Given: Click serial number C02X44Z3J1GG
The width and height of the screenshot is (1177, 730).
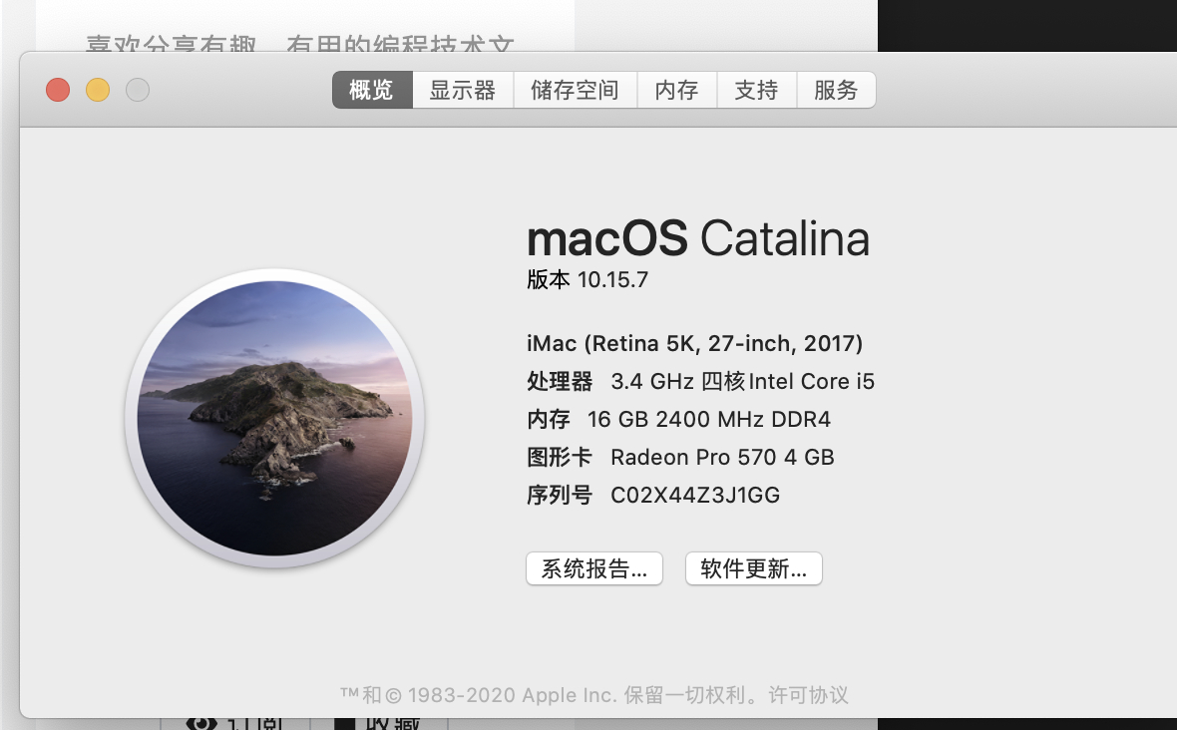Looking at the screenshot, I should (x=695, y=496).
